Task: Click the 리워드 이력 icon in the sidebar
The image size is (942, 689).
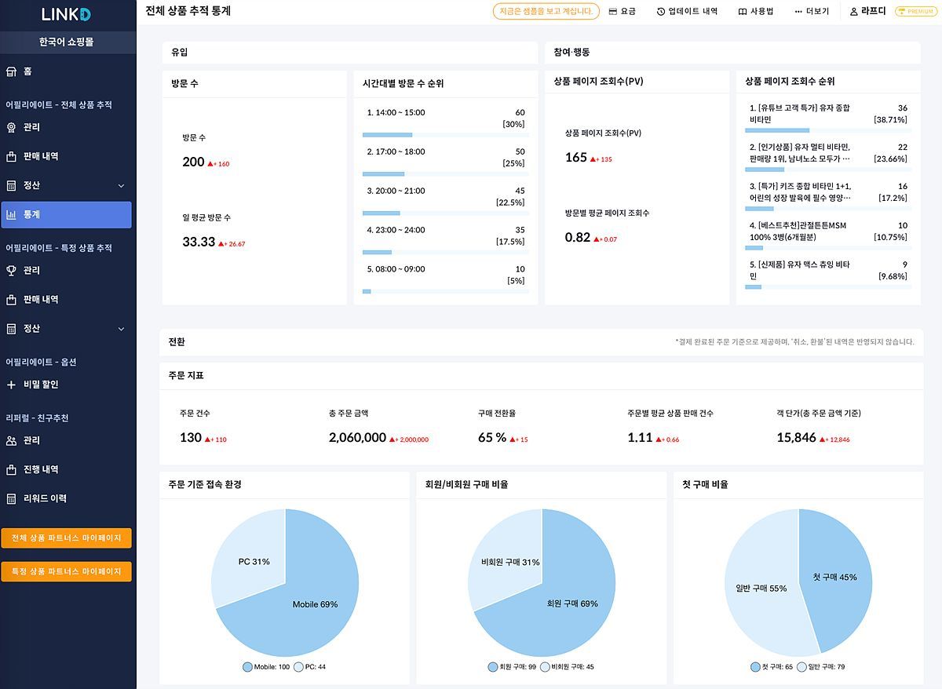Action: tap(11, 498)
